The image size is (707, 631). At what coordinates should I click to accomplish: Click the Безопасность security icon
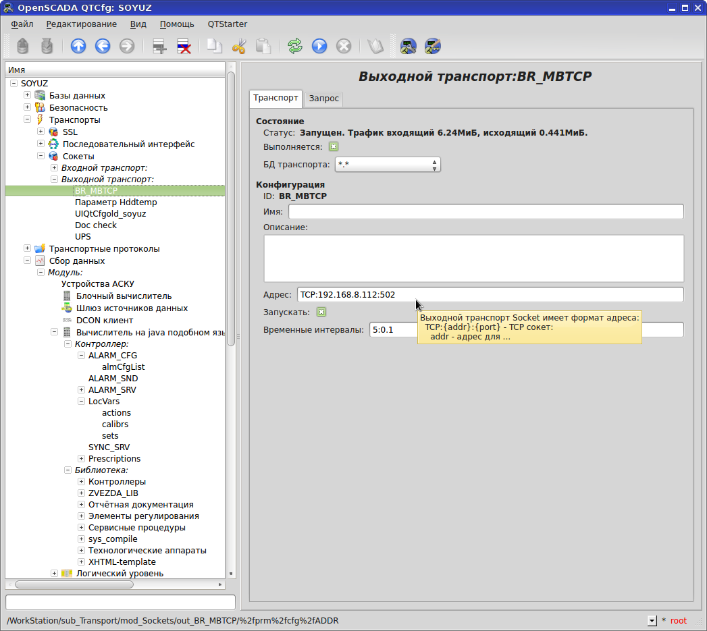(40, 107)
